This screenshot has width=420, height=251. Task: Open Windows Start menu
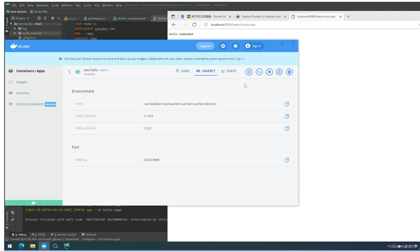[10, 246]
